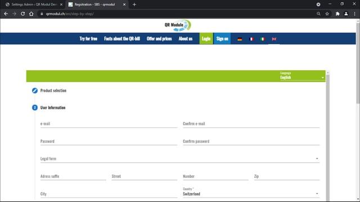
Task: Click the User information step label
Action: (53, 108)
